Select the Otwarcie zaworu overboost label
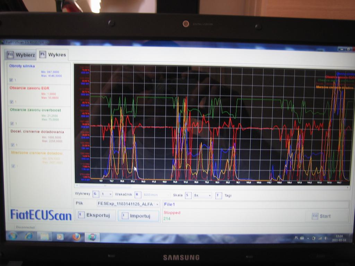355x266 pixels. 36,110
